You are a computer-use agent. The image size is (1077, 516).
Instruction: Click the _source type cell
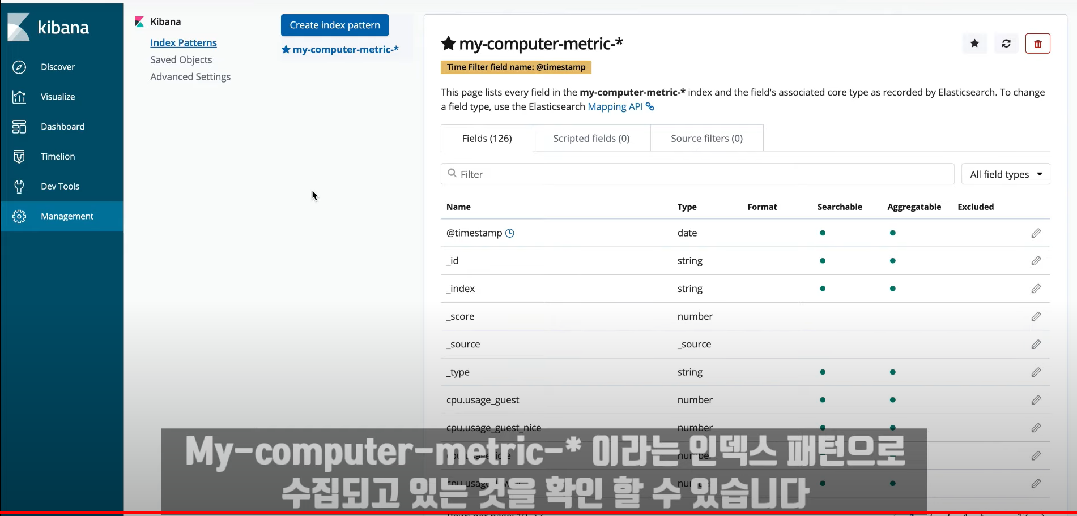point(694,344)
